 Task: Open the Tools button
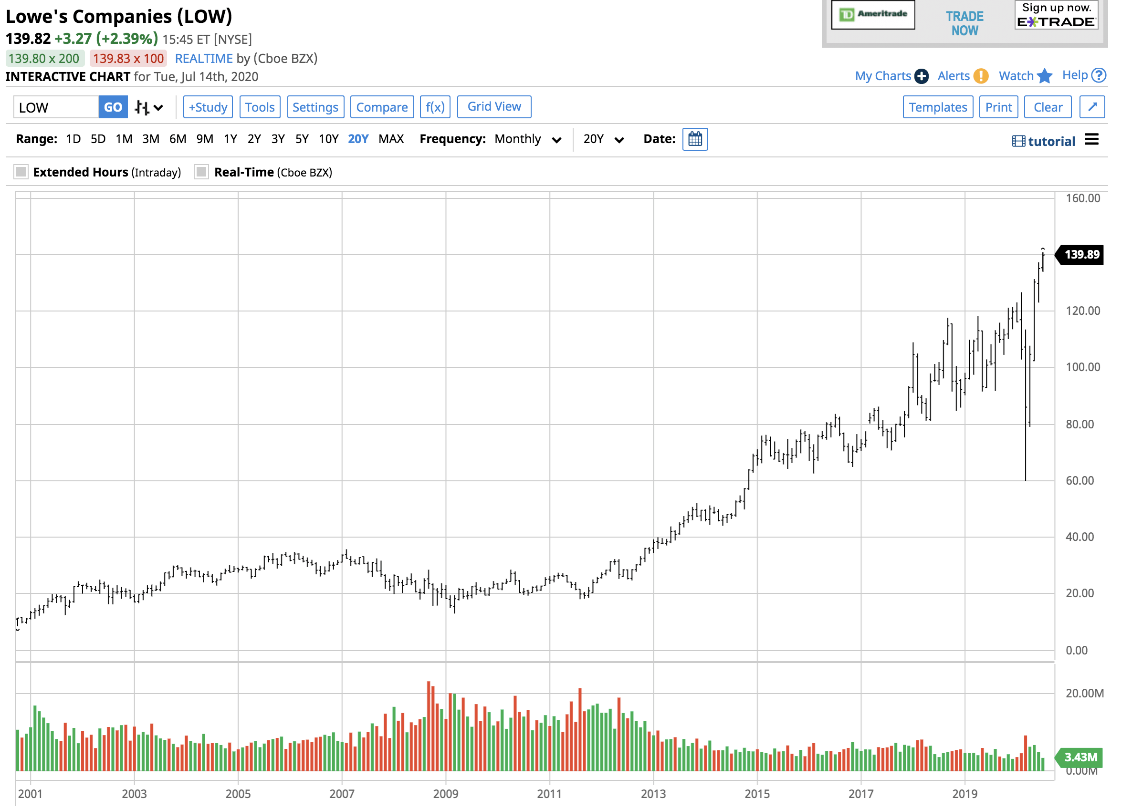[x=260, y=107]
